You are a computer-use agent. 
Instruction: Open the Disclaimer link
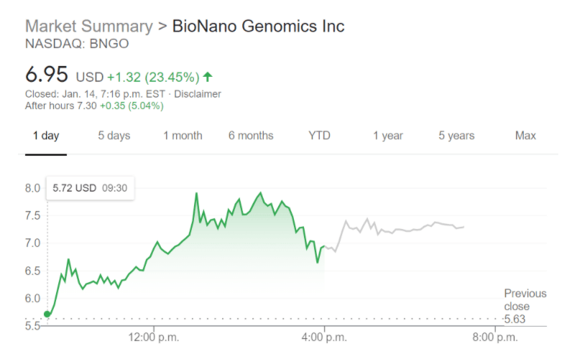pos(198,94)
